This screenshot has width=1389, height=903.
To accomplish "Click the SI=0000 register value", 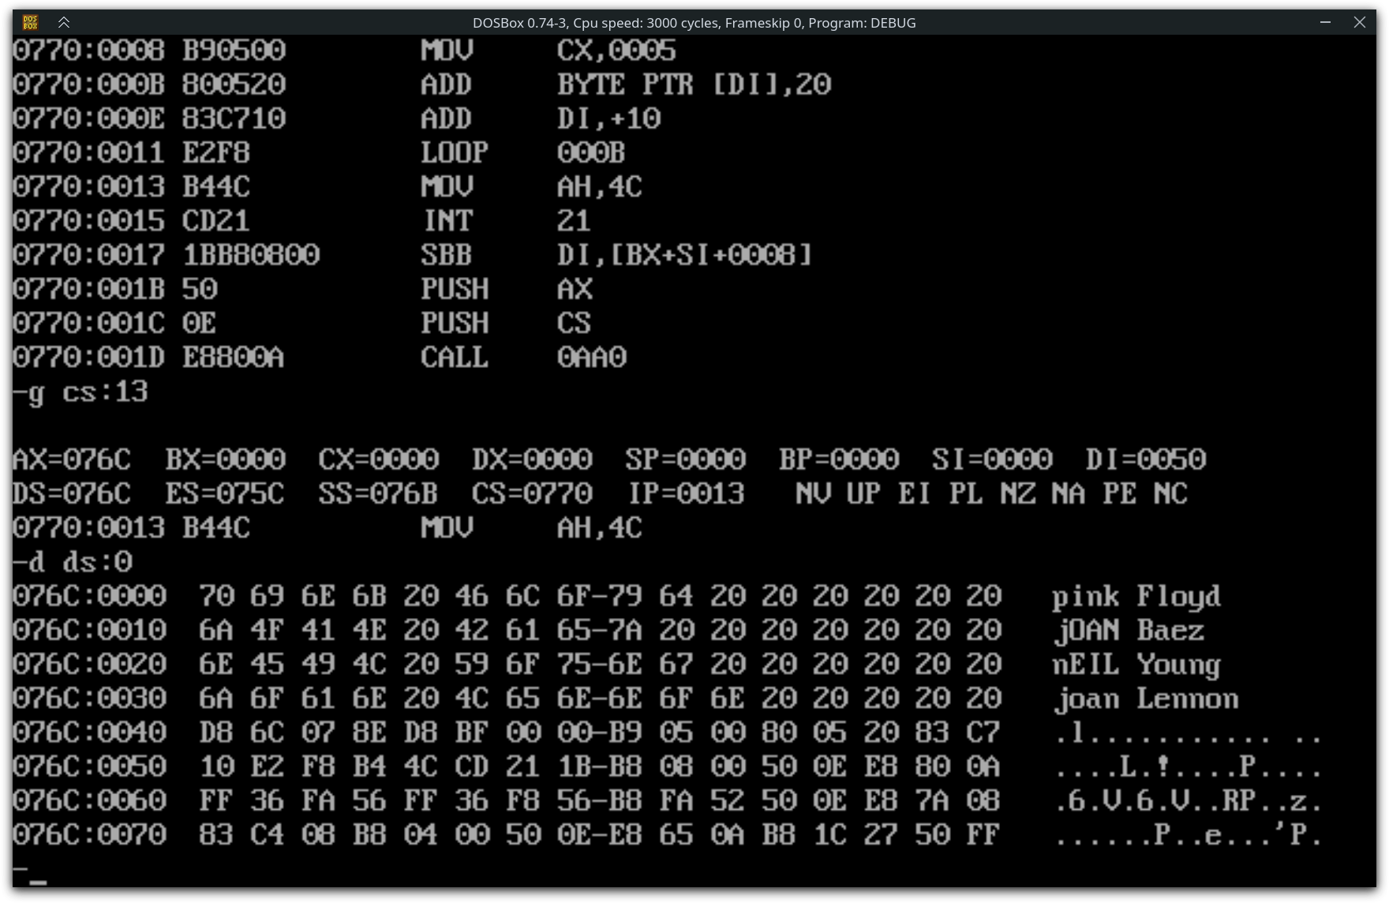I will pos(992,459).
